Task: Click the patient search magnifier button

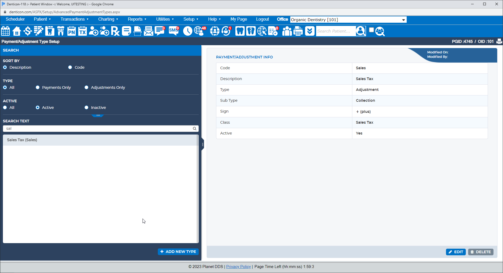Action: pos(361,31)
